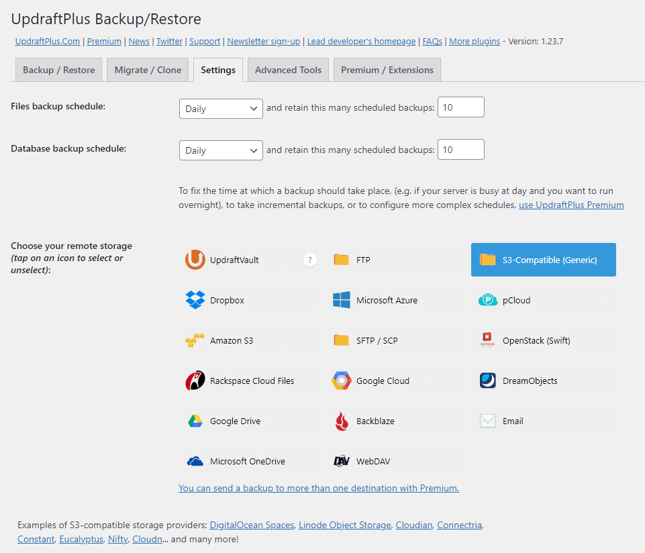The height and width of the screenshot is (553, 645).
Task: Open the DigitalOcean Spaces link
Action: 252,525
